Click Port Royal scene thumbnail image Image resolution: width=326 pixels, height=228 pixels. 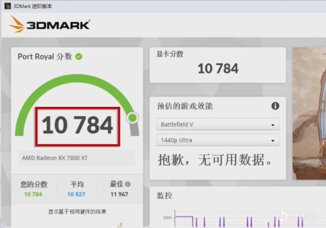pos(309,113)
